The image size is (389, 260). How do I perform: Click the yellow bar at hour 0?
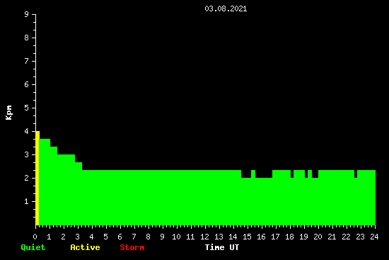pos(37,179)
